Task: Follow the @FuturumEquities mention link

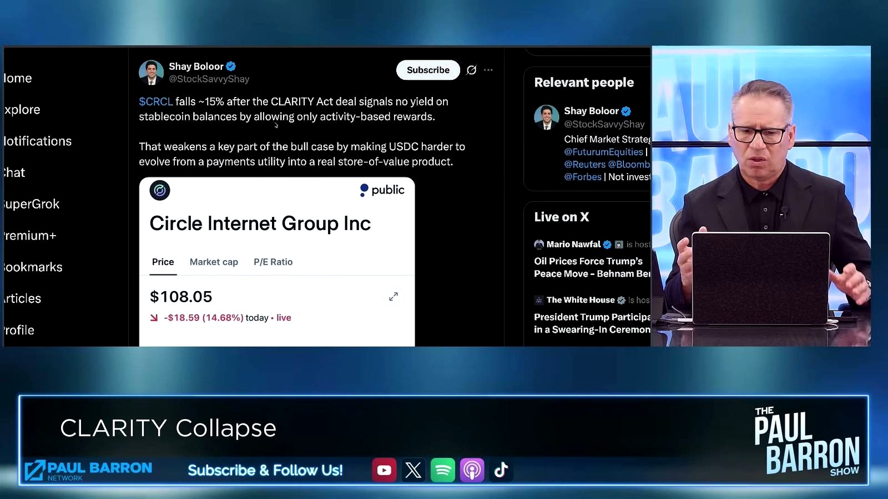Action: click(x=603, y=152)
